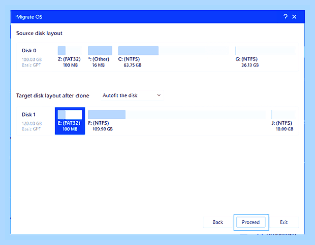Click the Disk 0 label
This screenshot has height=245, width=315.
click(29, 51)
